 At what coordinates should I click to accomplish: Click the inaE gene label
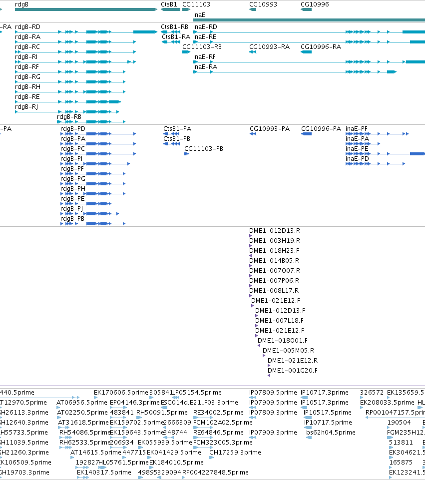point(199,15)
